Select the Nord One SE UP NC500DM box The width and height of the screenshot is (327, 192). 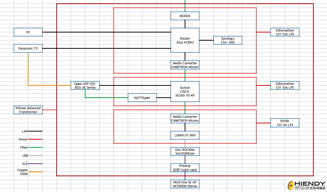(185, 184)
